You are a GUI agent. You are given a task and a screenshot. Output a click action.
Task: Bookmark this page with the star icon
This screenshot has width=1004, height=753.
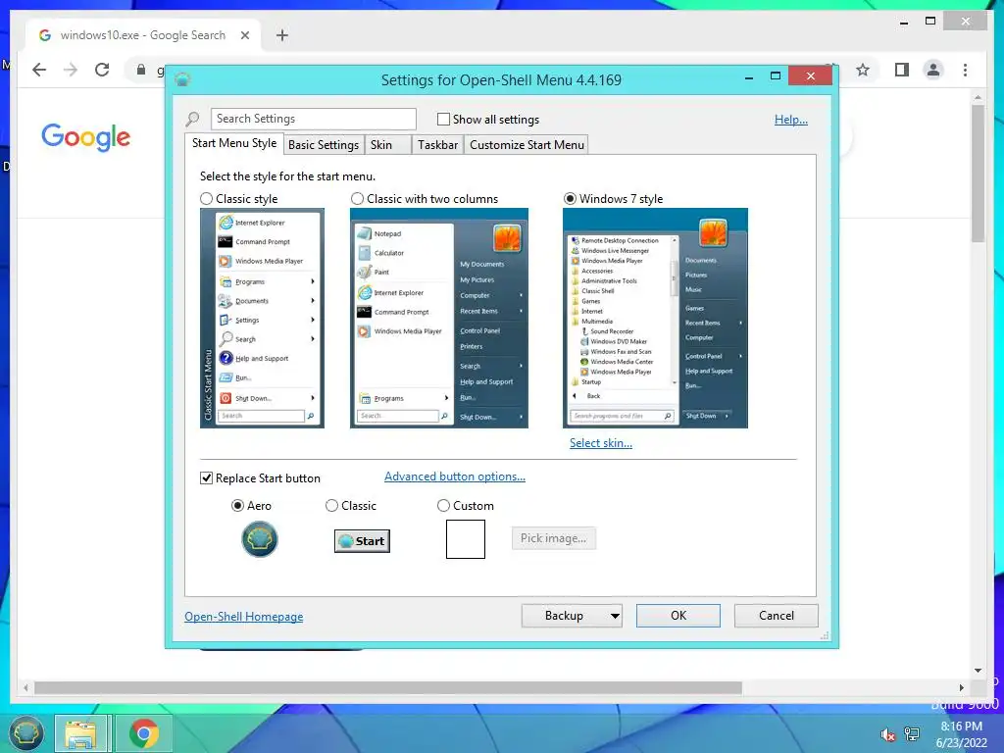[863, 70]
